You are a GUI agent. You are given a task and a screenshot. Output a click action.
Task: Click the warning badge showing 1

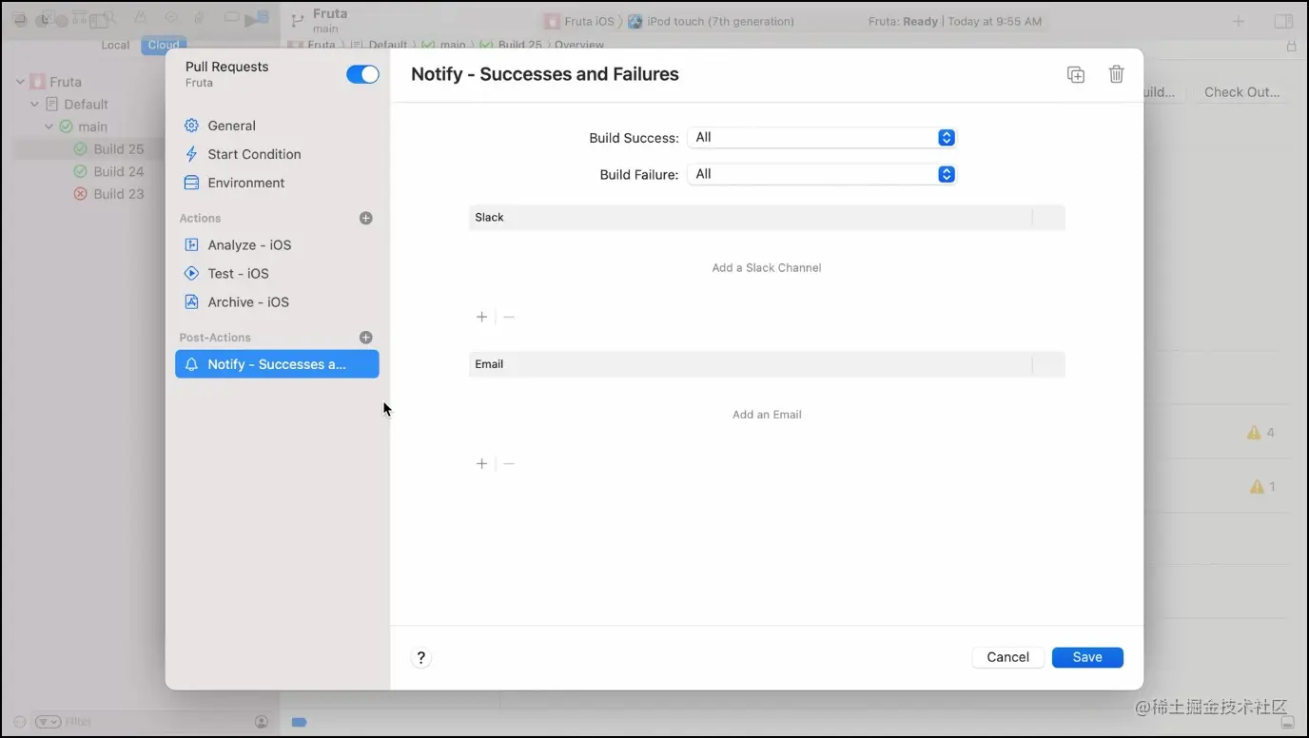pyautogui.click(x=1262, y=487)
